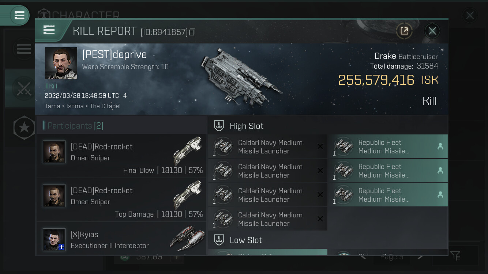Screen dimensions: 488x274
Task: Open the combat log sidebar tab
Action: click(x=24, y=88)
